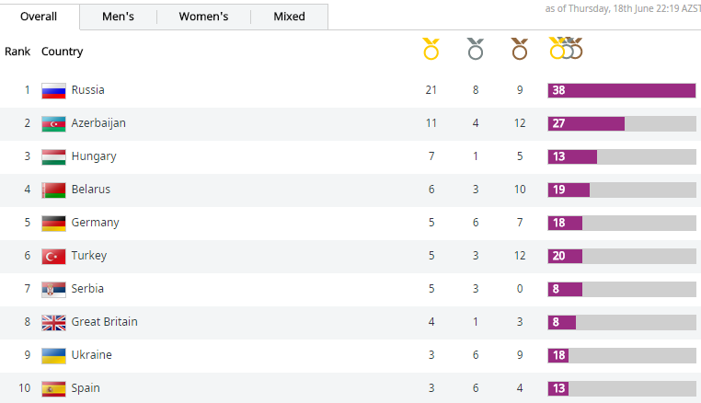Click the Ukraine flag icon
This screenshot has height=403, width=701.
[53, 355]
